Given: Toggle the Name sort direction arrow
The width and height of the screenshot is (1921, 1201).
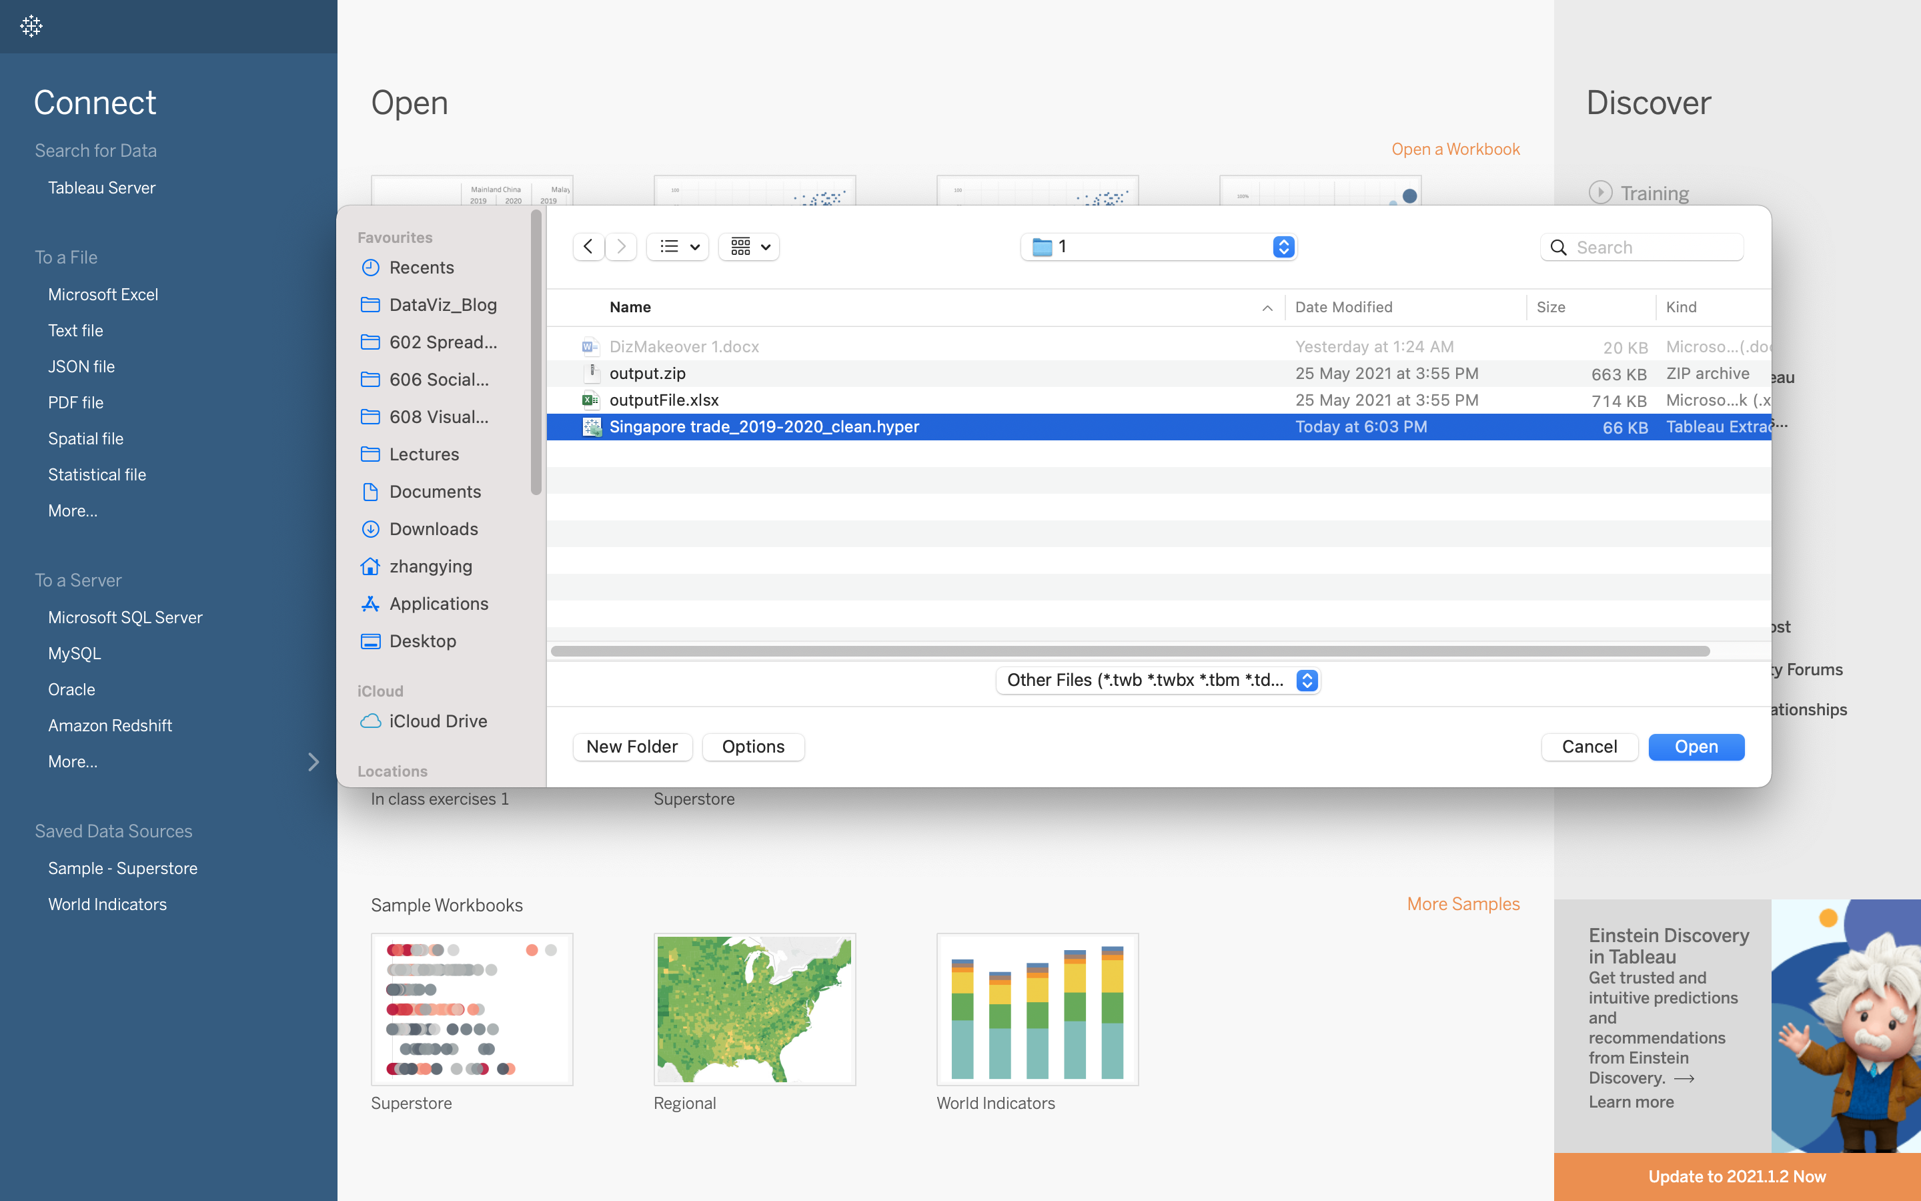Looking at the screenshot, I should [1268, 308].
